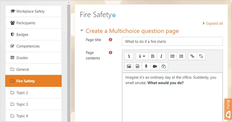Click the Topic 2 folder icon

coord(13,93)
